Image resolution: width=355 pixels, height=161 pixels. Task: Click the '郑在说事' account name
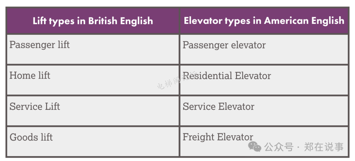(x=324, y=147)
